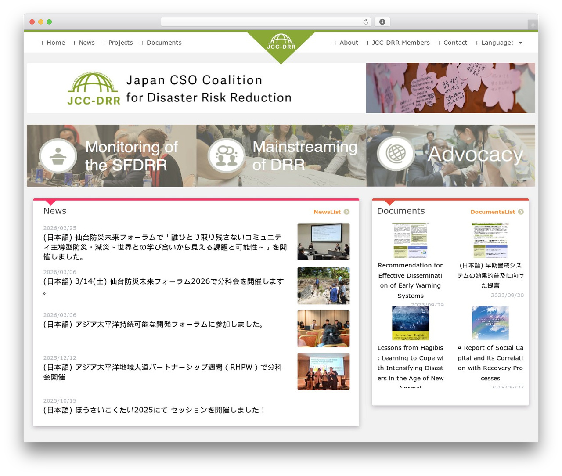Open the Monitoring of the SFDRR banner
The width and height of the screenshot is (562, 476).
tap(112, 156)
